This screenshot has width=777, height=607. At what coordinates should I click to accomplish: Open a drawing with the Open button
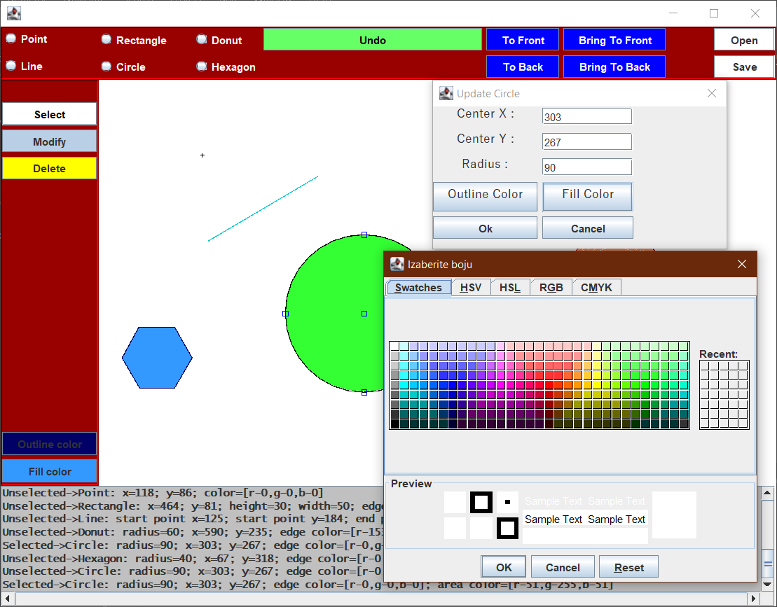744,40
